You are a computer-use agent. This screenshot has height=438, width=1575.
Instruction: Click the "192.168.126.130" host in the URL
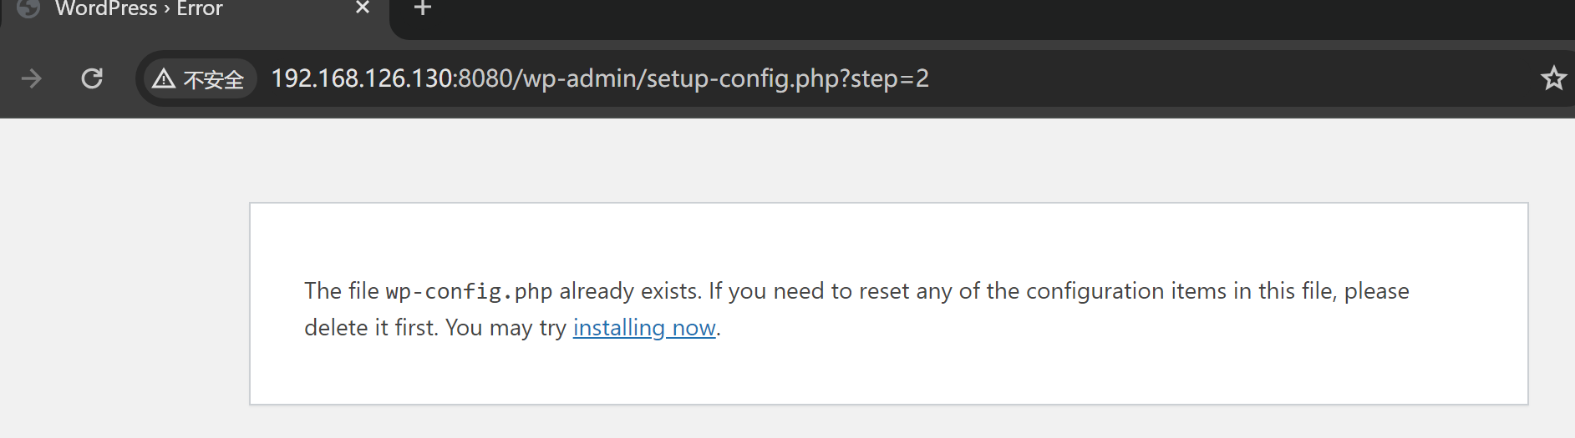pyautogui.click(x=362, y=78)
